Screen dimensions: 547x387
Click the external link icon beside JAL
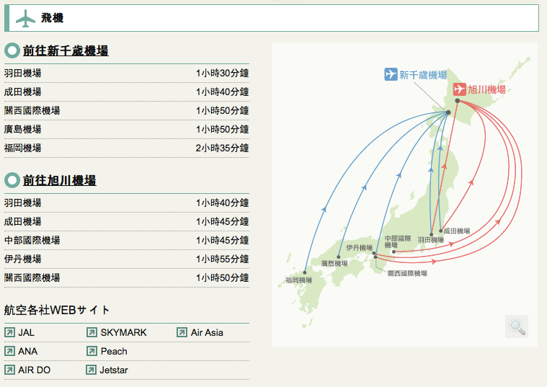(x=9, y=332)
